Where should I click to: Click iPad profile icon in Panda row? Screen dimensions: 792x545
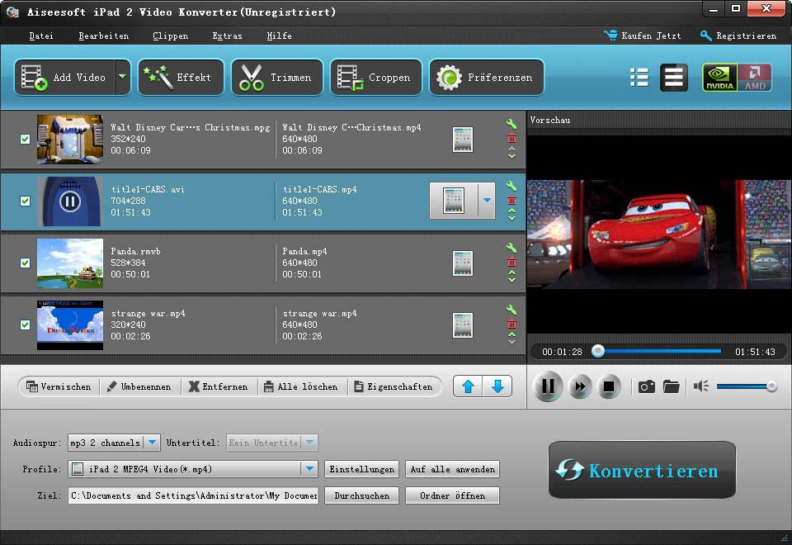(463, 263)
